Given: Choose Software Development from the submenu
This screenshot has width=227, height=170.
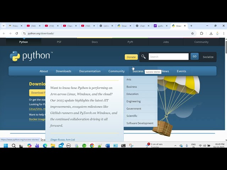Looking at the screenshot, I should (140, 123).
